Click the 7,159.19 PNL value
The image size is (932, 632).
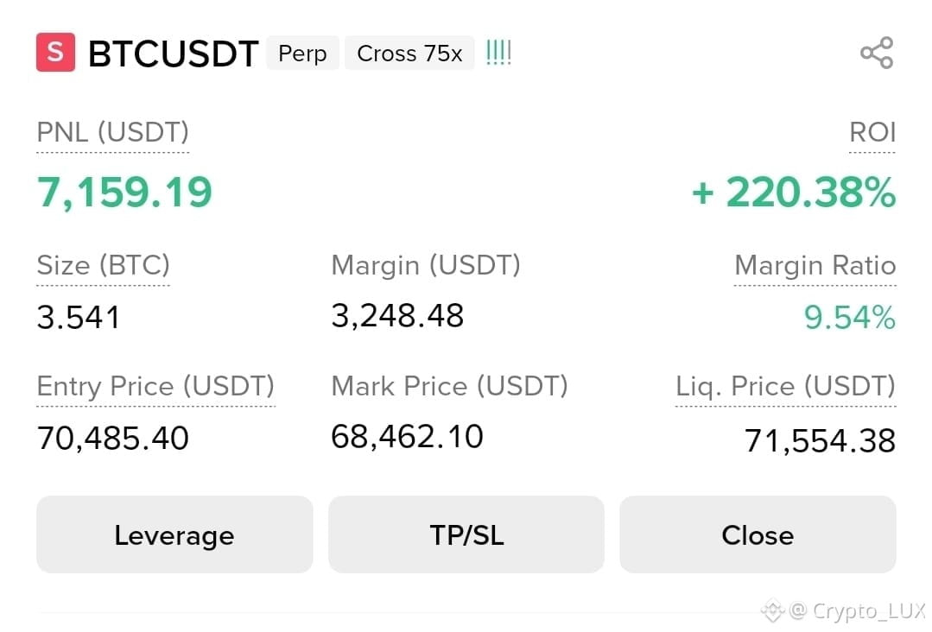point(124,193)
